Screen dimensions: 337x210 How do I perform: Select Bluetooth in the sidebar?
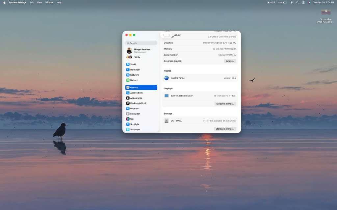pos(135,70)
